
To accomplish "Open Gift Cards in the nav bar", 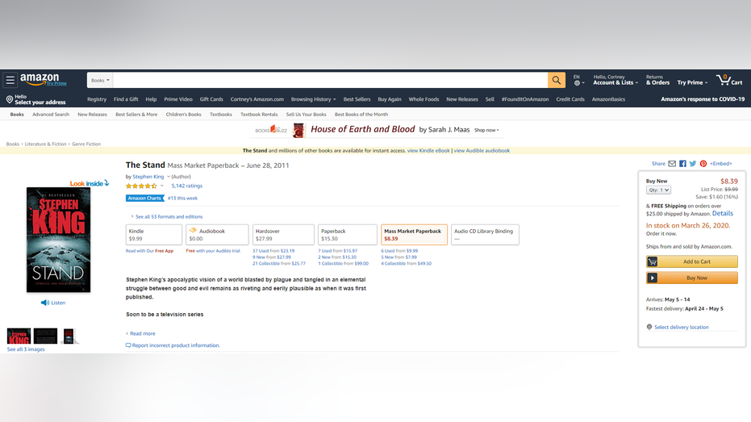I will tap(211, 99).
